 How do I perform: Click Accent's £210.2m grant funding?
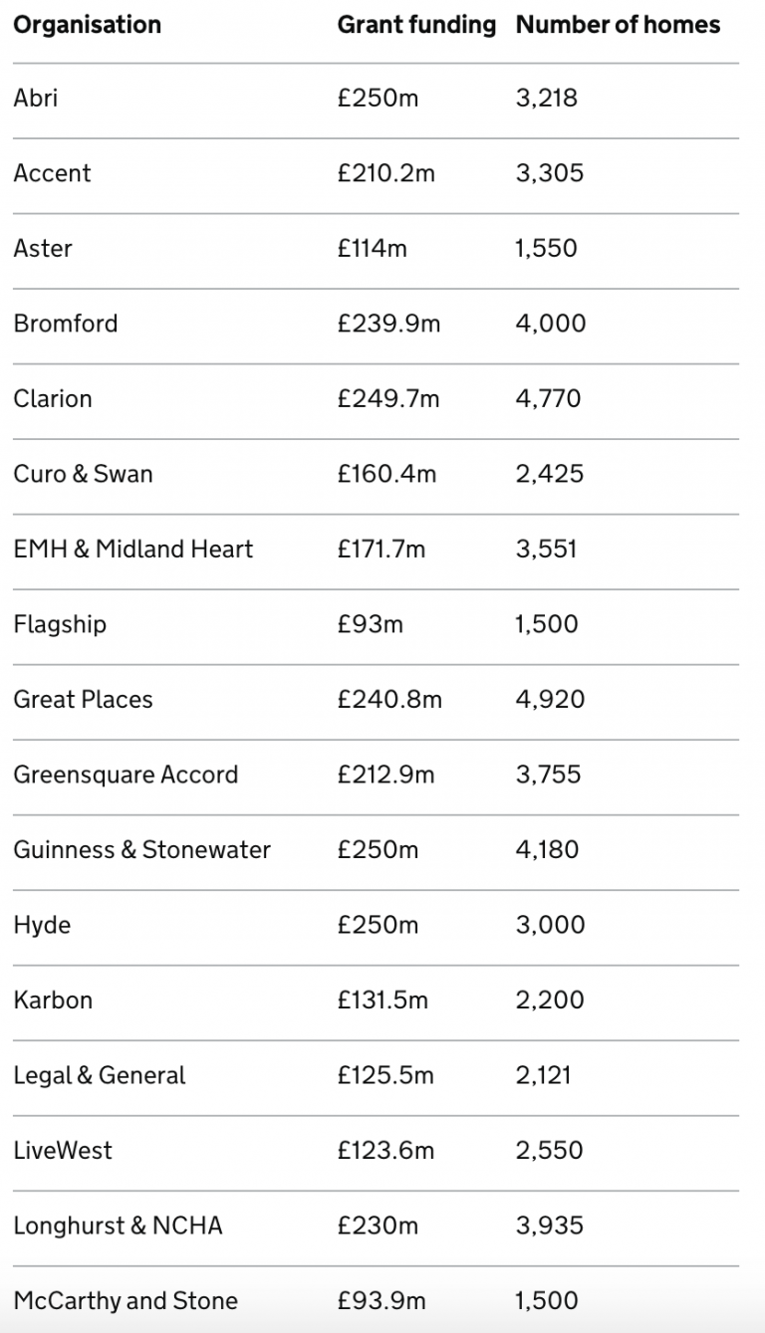(385, 173)
